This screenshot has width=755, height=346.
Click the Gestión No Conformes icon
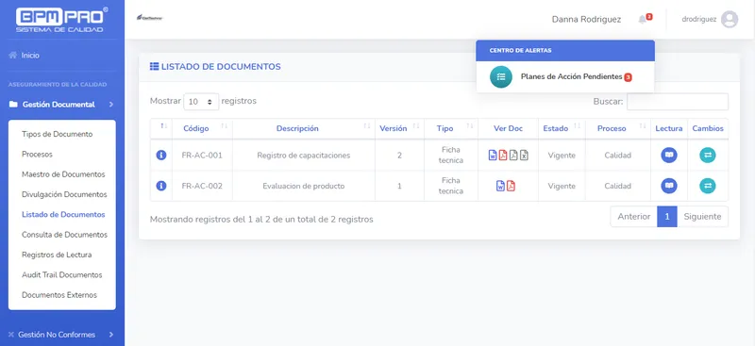pos(11,335)
